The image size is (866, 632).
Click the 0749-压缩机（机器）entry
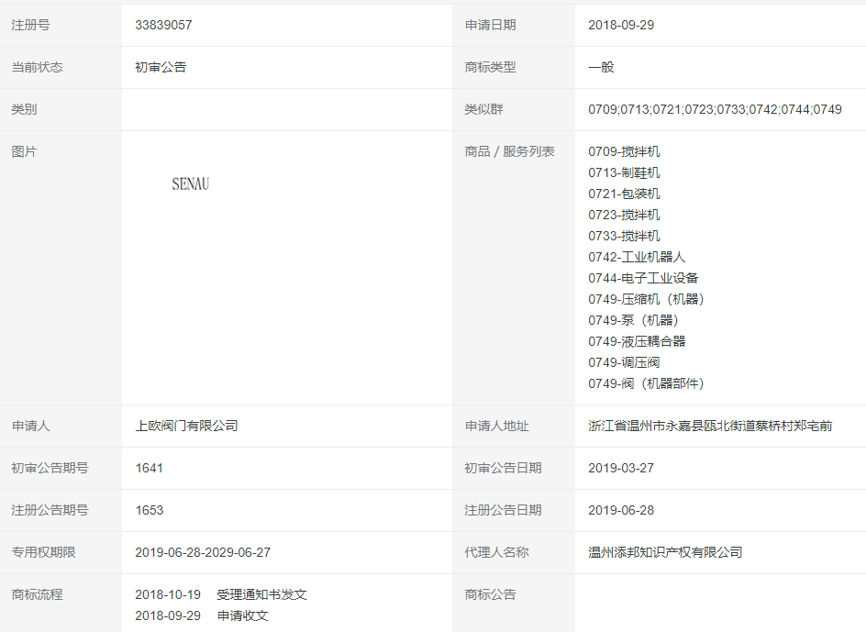(x=647, y=299)
